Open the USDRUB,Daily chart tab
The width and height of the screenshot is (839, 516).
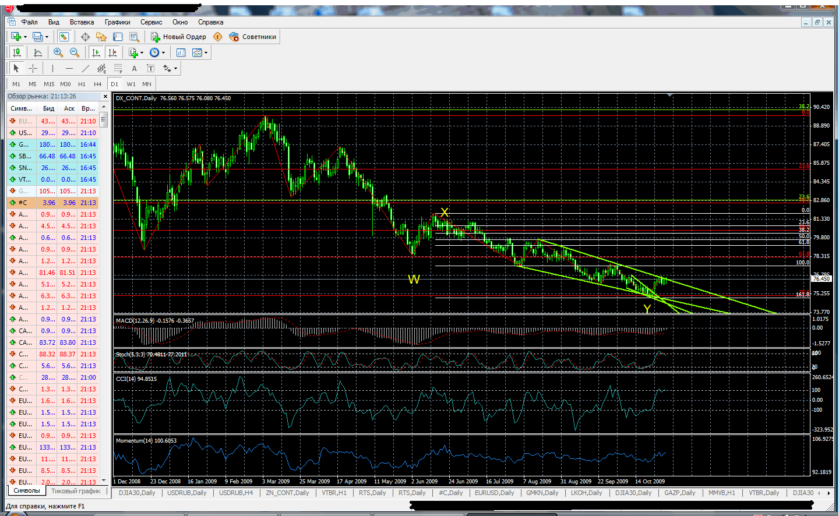[186, 493]
